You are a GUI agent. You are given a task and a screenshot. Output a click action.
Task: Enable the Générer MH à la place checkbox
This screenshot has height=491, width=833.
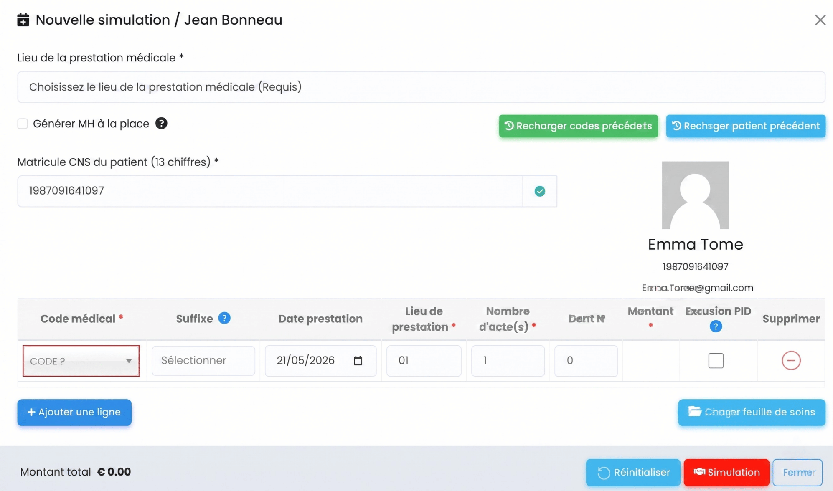pos(23,124)
